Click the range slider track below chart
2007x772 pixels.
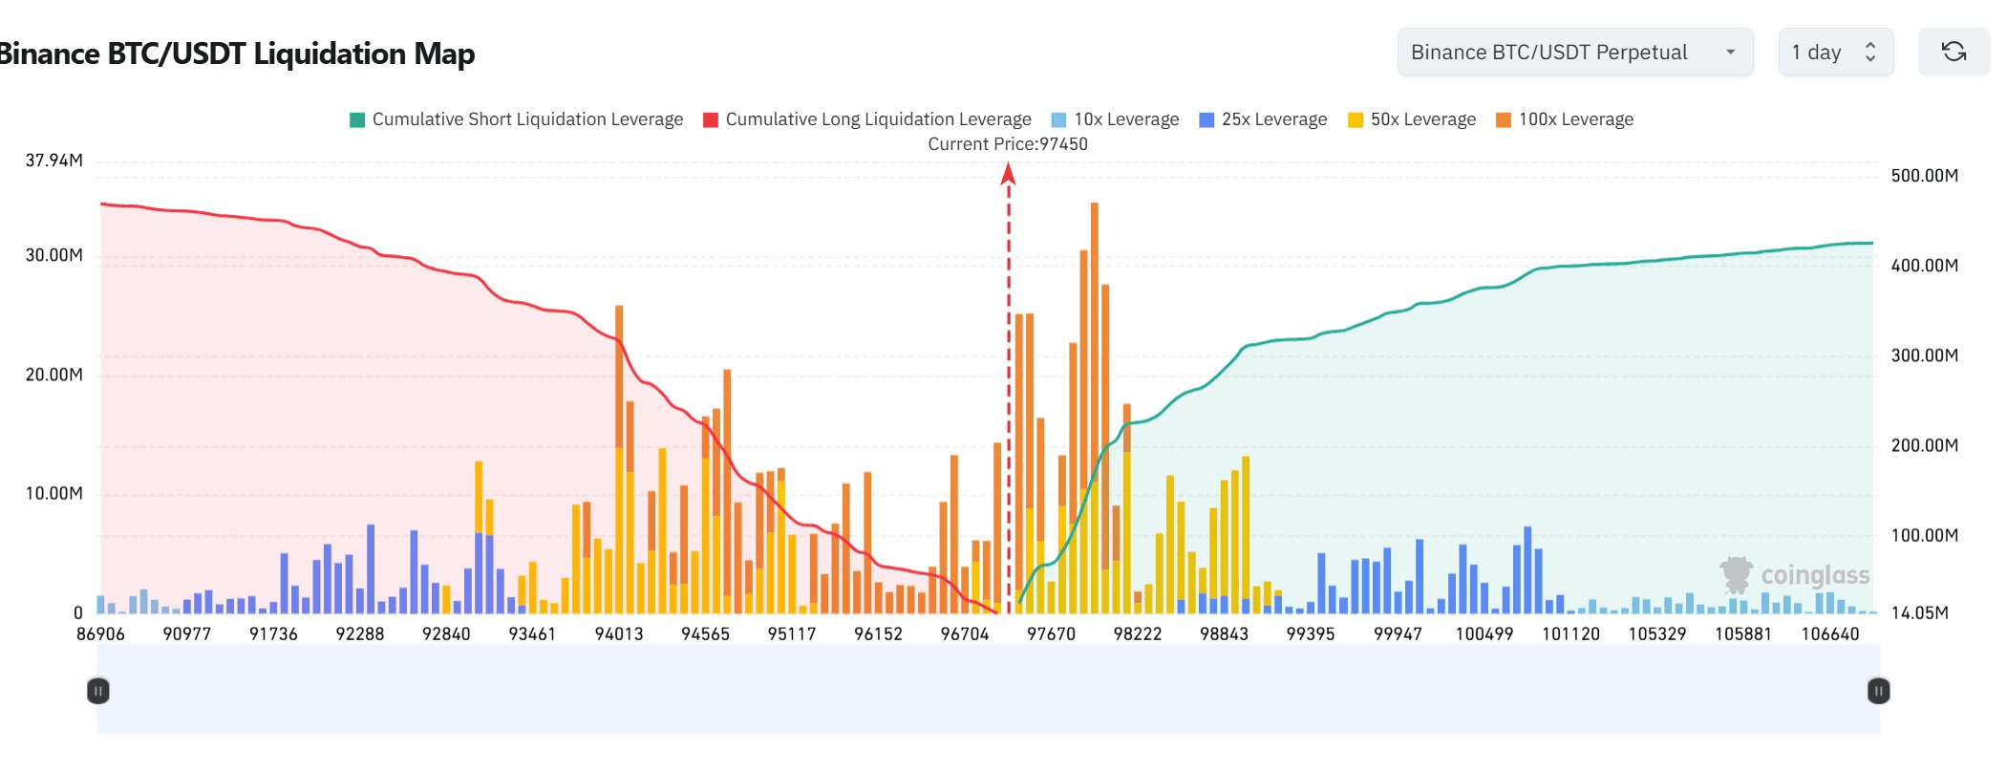pyautogui.click(x=989, y=689)
